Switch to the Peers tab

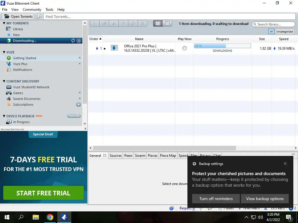coord(128,156)
